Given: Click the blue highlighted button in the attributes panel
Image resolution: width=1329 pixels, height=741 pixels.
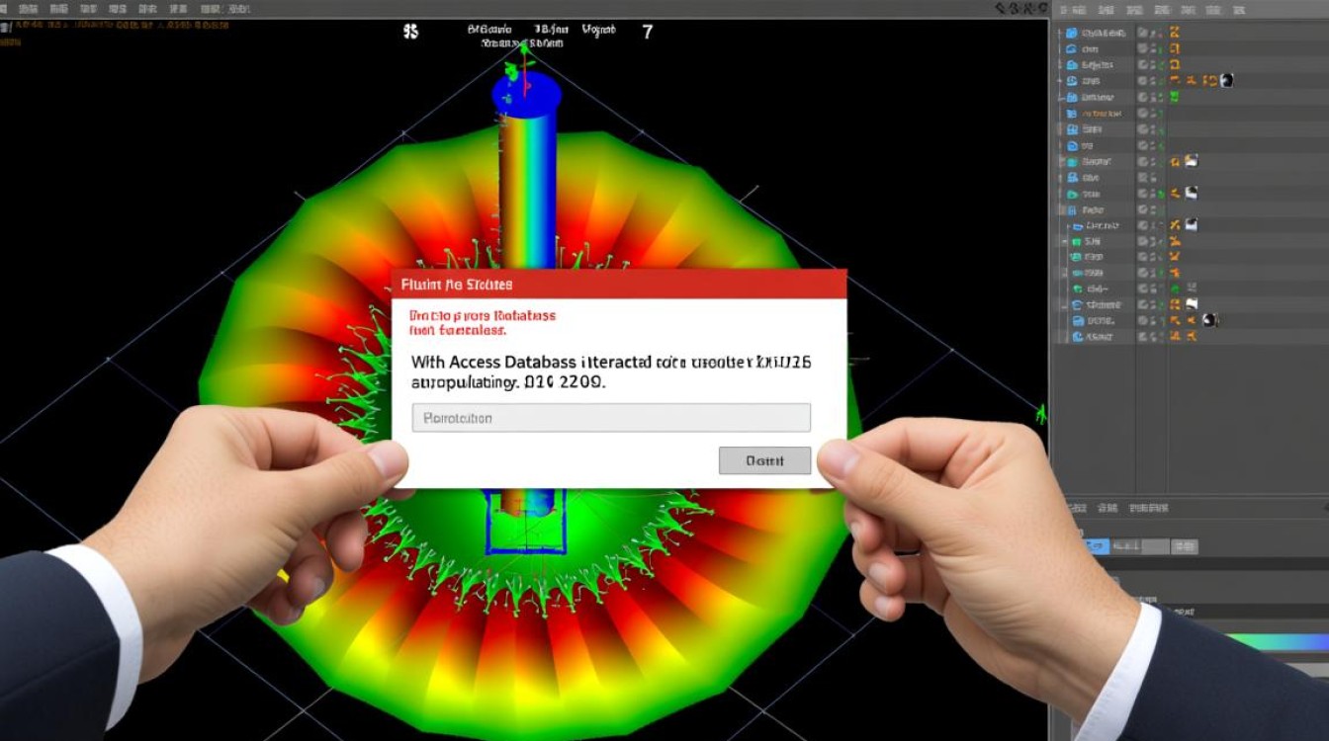Looking at the screenshot, I should click(1096, 546).
